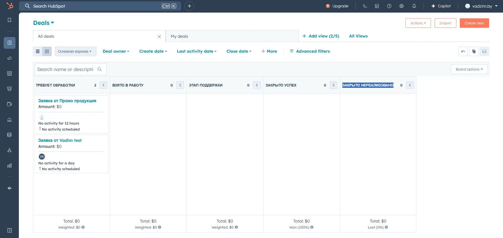Open the Help question mark icon
The image size is (503, 238).
(x=389, y=6)
